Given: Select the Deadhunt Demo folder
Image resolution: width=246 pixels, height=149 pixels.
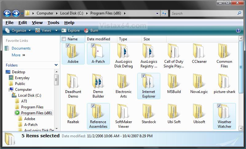Looking at the screenshot, I should [x=73, y=86].
